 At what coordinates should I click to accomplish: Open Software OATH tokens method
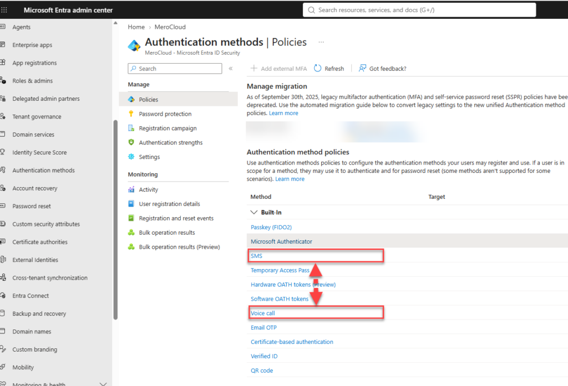[x=280, y=299]
